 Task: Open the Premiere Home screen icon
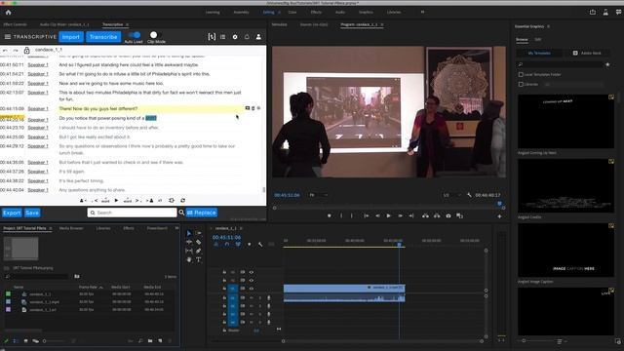coord(8,13)
